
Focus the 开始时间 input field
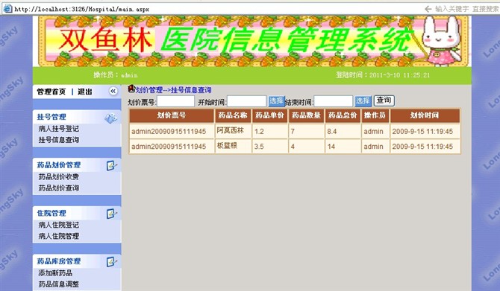(246, 102)
